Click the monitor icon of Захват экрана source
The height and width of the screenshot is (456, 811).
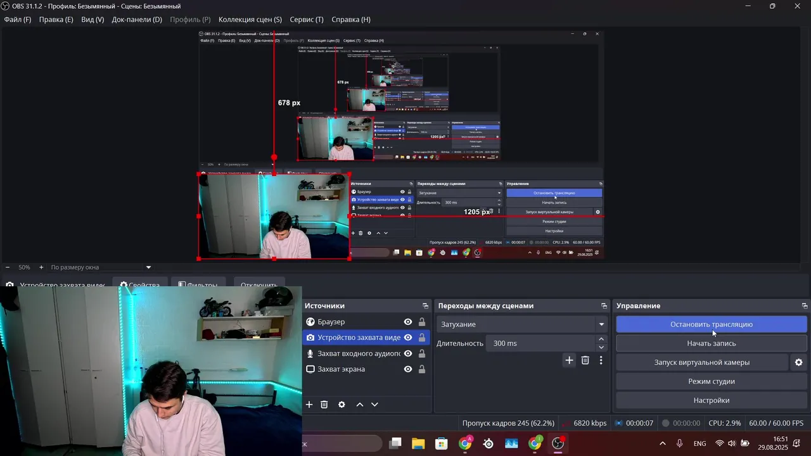(310, 369)
